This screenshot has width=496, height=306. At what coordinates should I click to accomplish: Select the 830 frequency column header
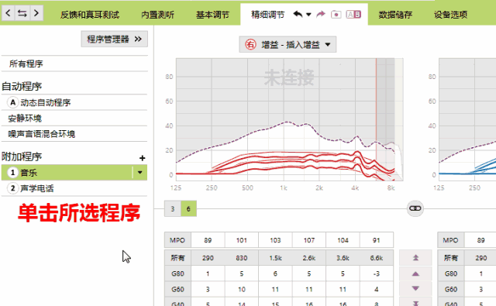tap(242, 258)
